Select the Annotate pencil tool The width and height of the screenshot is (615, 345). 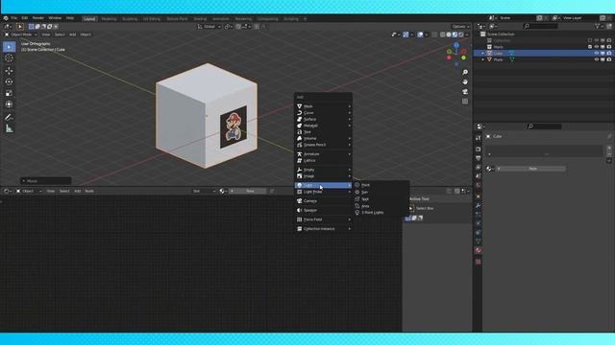pyautogui.click(x=9, y=117)
